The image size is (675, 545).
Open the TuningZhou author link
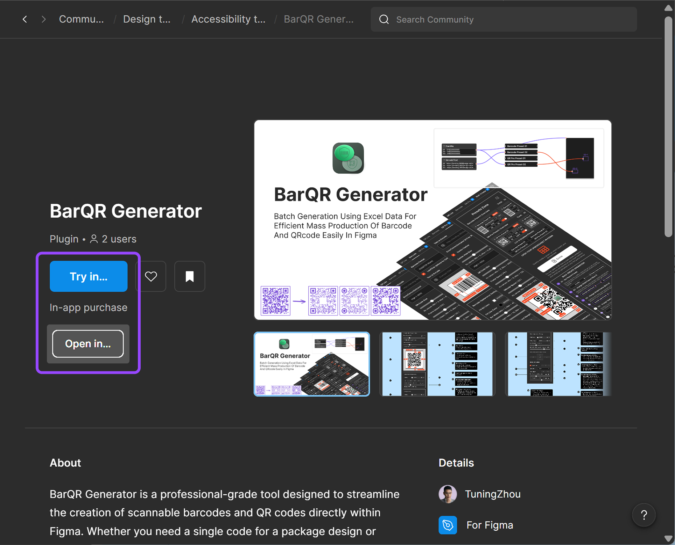(x=492, y=494)
